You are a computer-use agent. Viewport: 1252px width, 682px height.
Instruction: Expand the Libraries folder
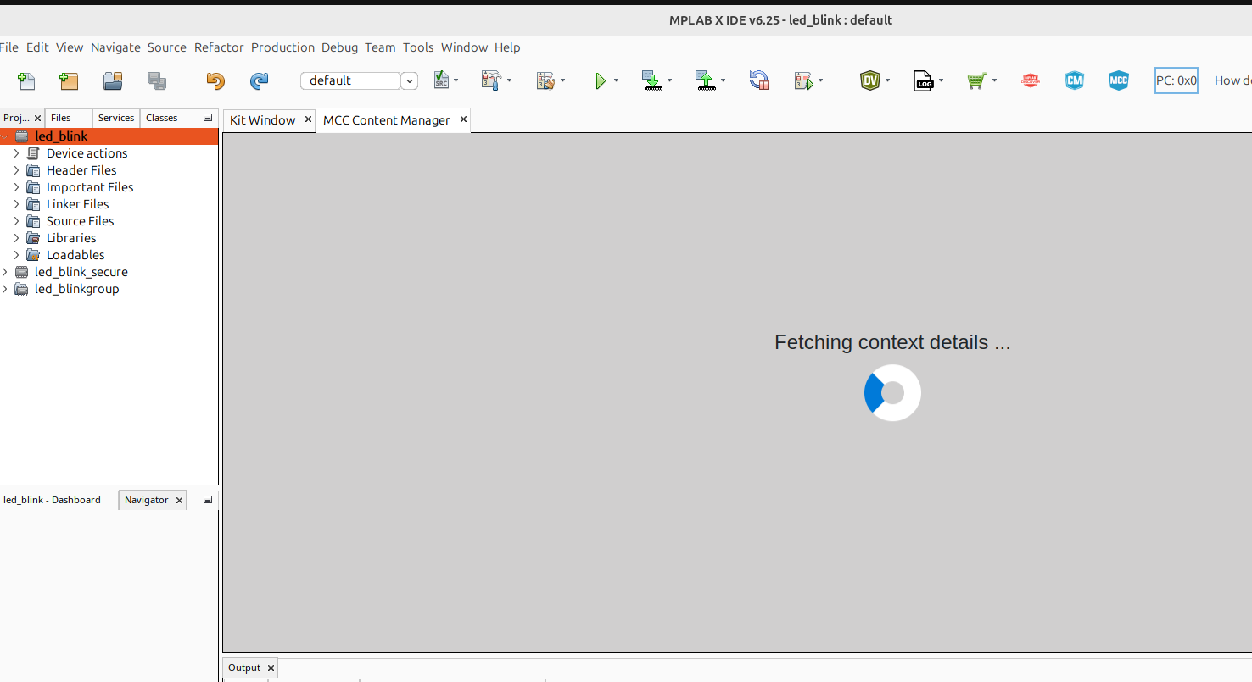pyautogui.click(x=16, y=238)
